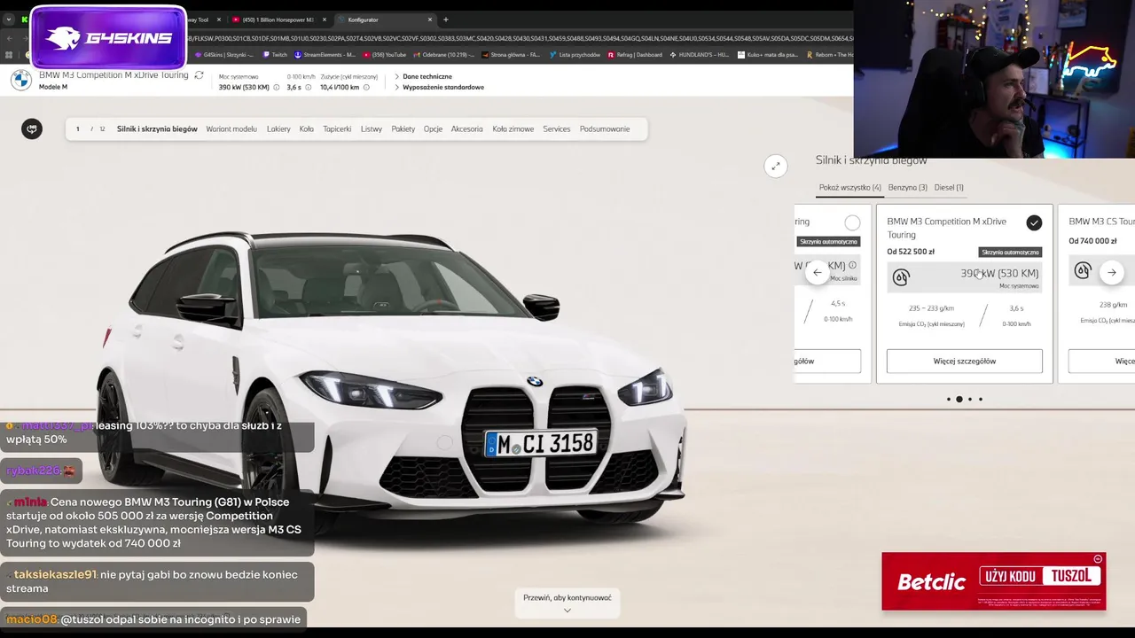Open a new browser tab with plus
The height and width of the screenshot is (638, 1135).
coord(445,19)
